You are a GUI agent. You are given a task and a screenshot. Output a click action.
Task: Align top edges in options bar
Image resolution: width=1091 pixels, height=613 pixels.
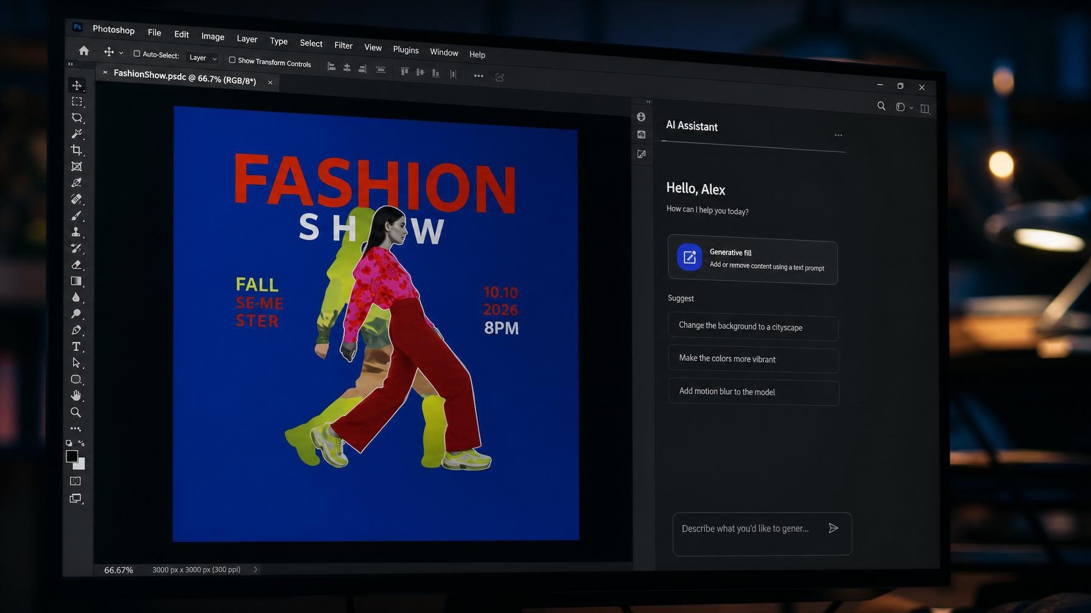pyautogui.click(x=404, y=71)
